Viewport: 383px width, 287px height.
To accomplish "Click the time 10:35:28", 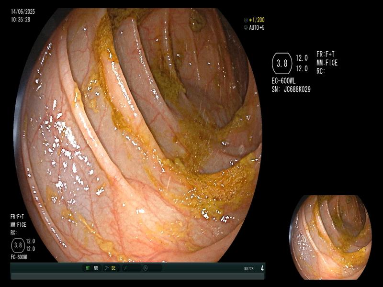I will click(x=21, y=20).
